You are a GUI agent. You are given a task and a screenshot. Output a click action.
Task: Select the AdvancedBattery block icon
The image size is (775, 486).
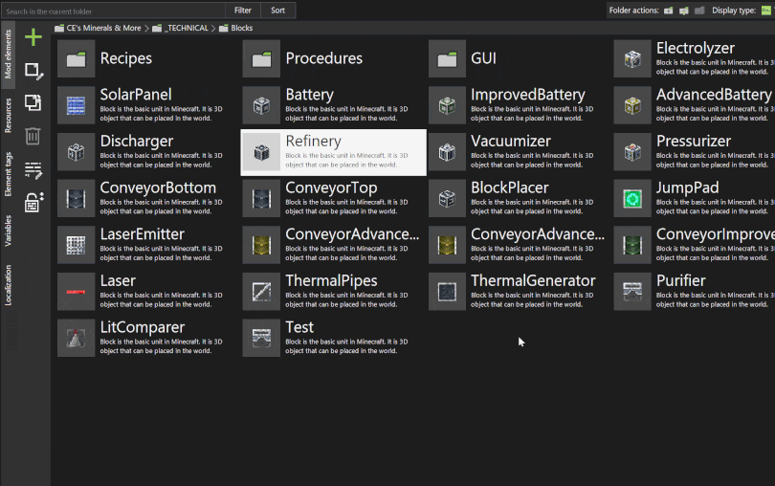point(632,106)
